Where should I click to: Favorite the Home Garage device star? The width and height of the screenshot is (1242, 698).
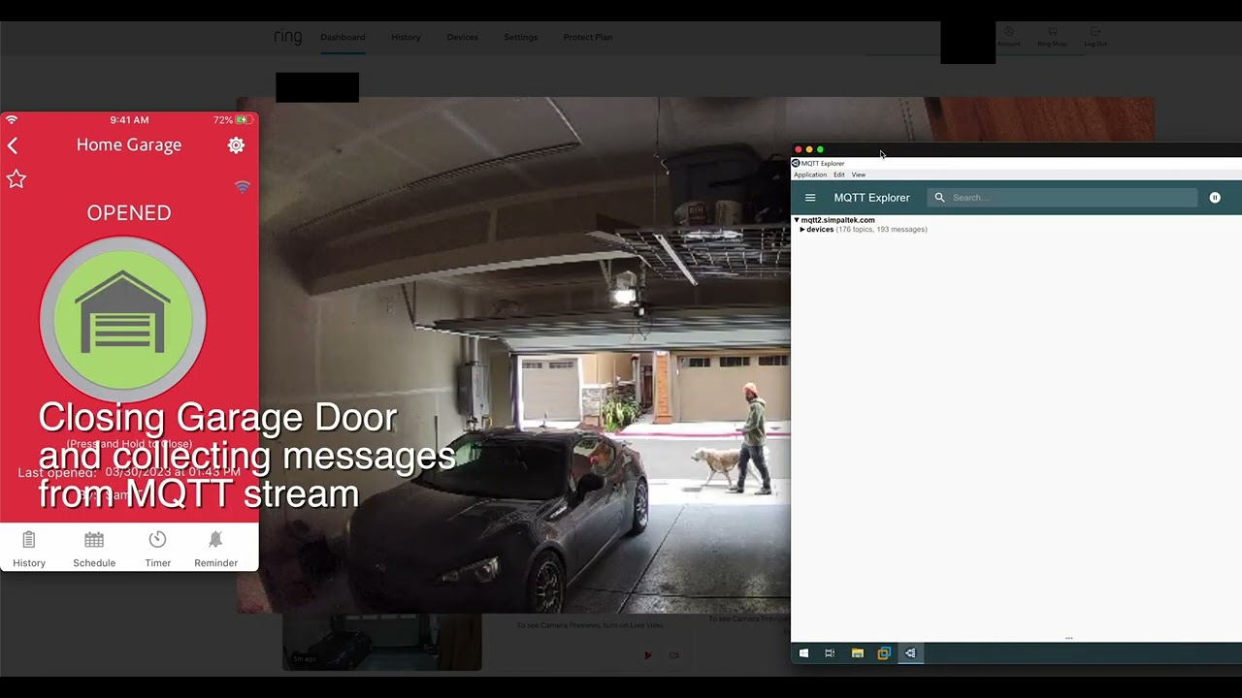click(16, 179)
